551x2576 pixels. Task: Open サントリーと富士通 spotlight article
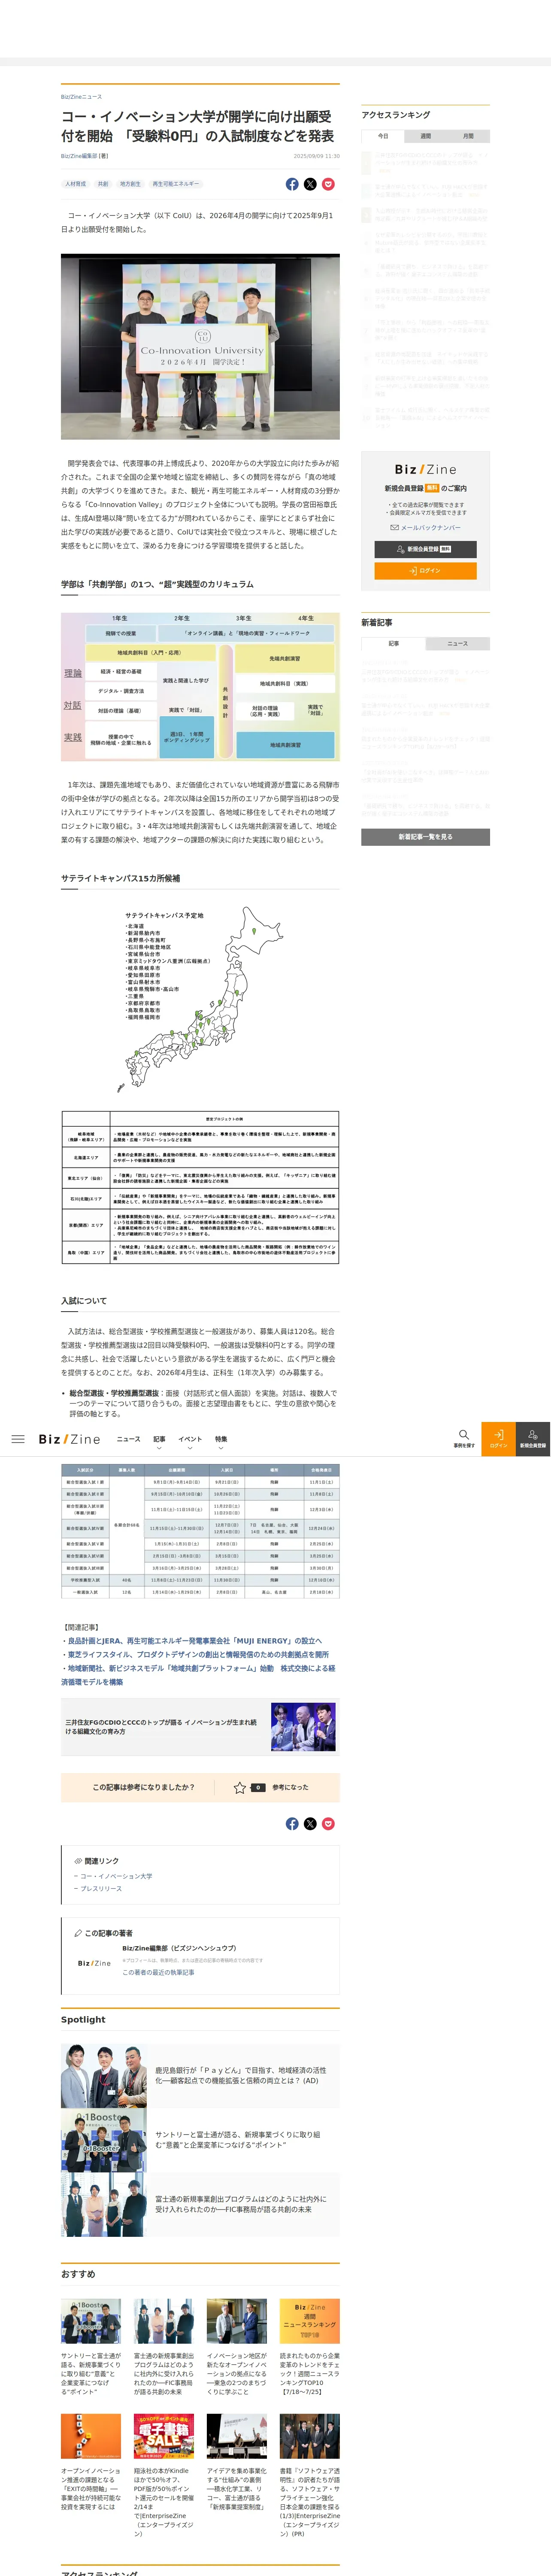(x=200, y=2140)
